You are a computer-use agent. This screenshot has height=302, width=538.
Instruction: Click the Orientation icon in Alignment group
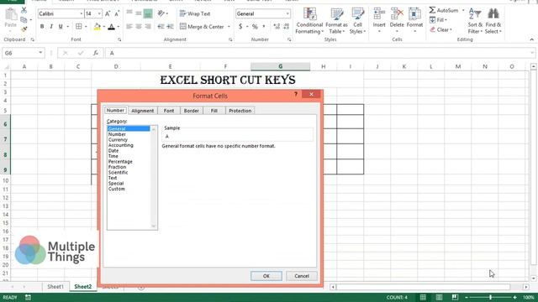pos(161,13)
